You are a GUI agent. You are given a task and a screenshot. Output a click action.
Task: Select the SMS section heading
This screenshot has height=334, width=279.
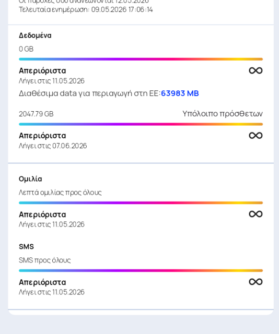click(26, 247)
